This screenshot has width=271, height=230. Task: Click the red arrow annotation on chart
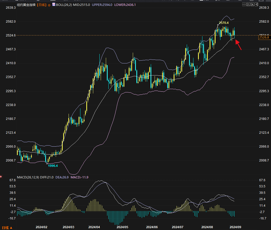coord(238,45)
